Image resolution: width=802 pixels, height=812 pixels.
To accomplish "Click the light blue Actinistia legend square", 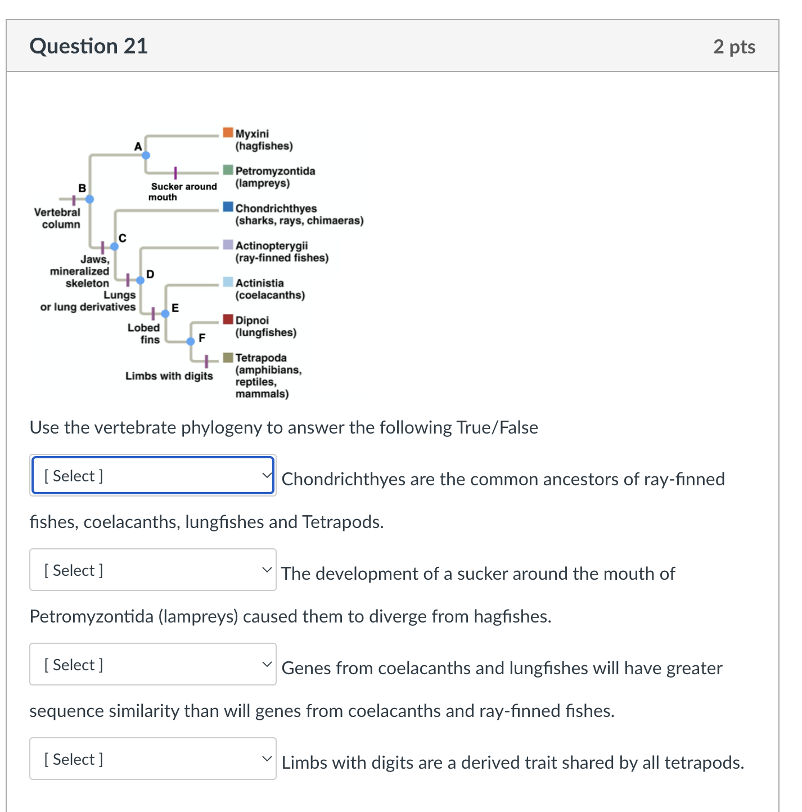I will 227,281.
